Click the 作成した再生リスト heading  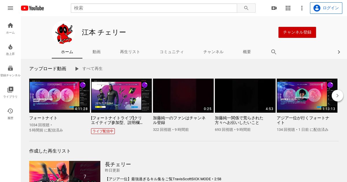50,151
